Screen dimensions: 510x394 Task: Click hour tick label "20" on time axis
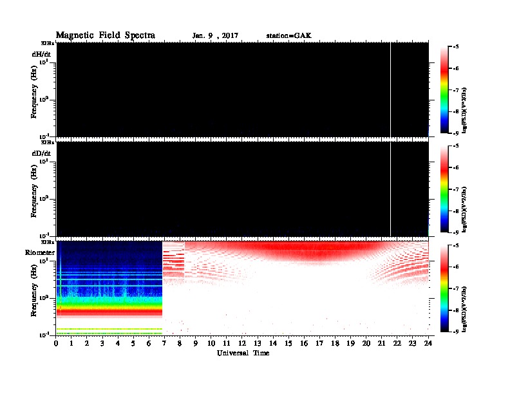(x=366, y=344)
